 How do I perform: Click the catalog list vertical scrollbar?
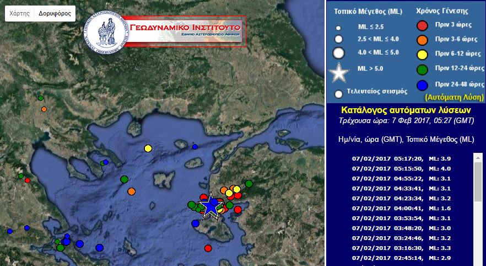coord(478,210)
